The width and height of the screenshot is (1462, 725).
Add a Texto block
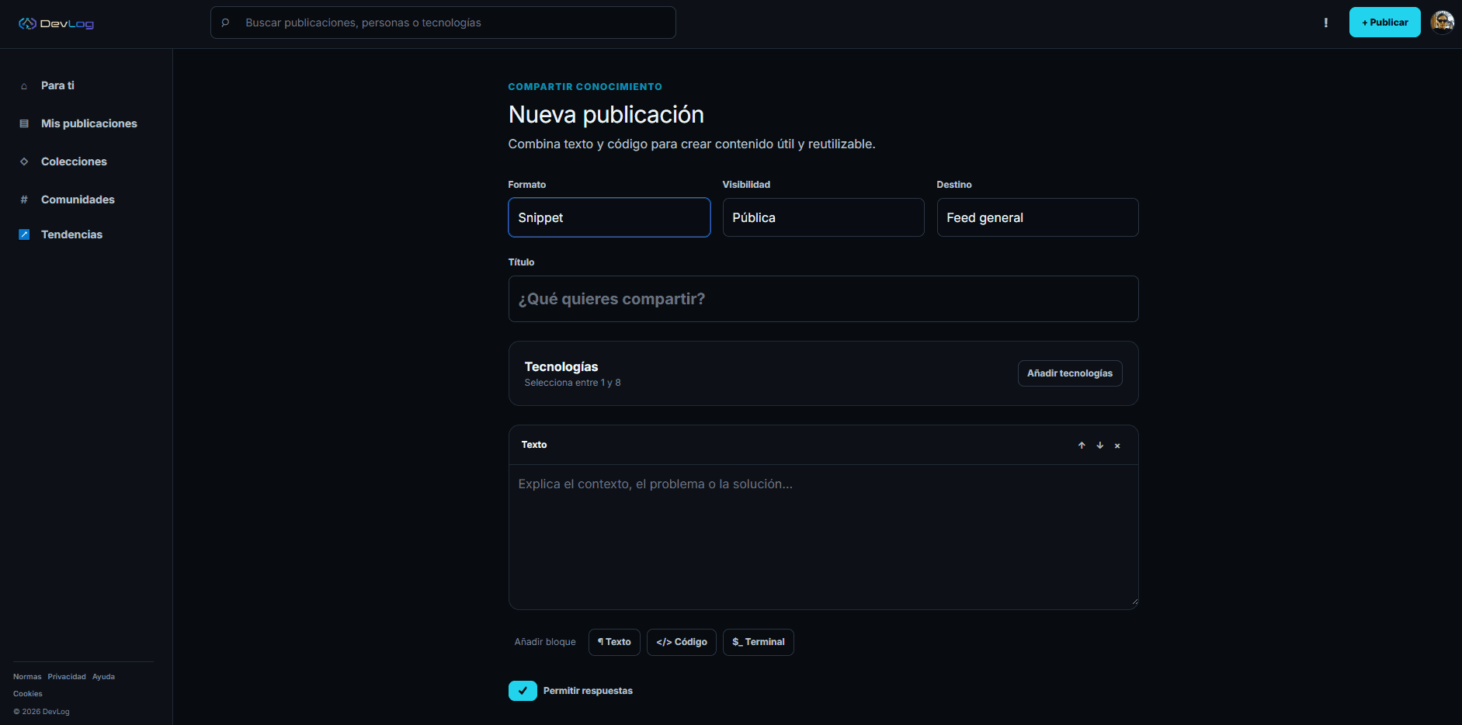point(614,642)
